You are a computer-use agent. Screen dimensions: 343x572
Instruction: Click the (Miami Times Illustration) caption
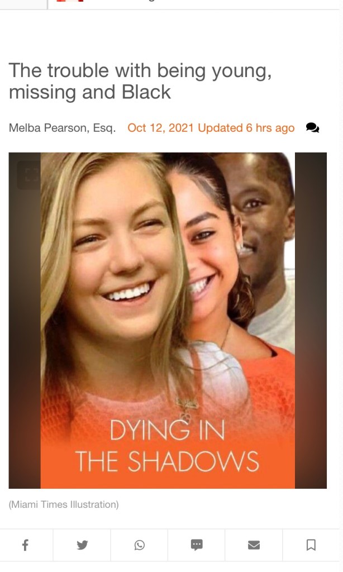[64, 504]
